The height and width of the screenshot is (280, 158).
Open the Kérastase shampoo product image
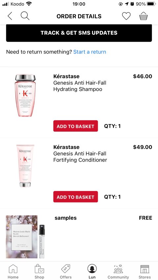pyautogui.click(x=25, y=96)
